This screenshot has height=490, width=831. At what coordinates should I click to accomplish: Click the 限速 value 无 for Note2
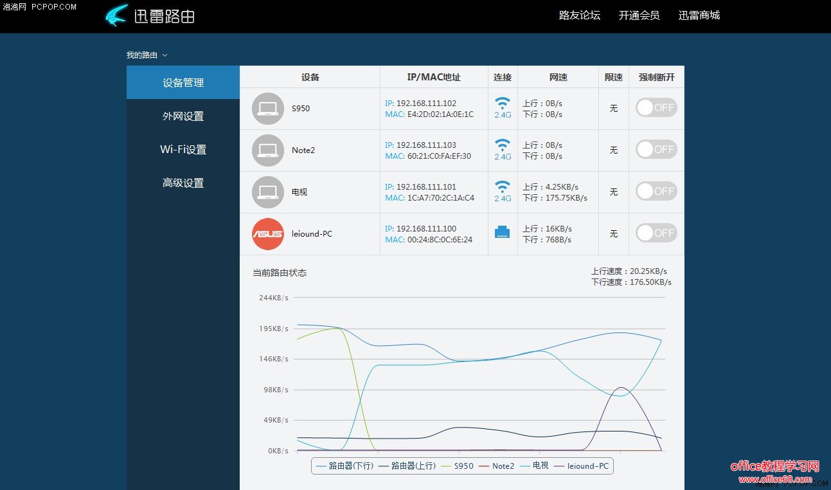(x=613, y=150)
